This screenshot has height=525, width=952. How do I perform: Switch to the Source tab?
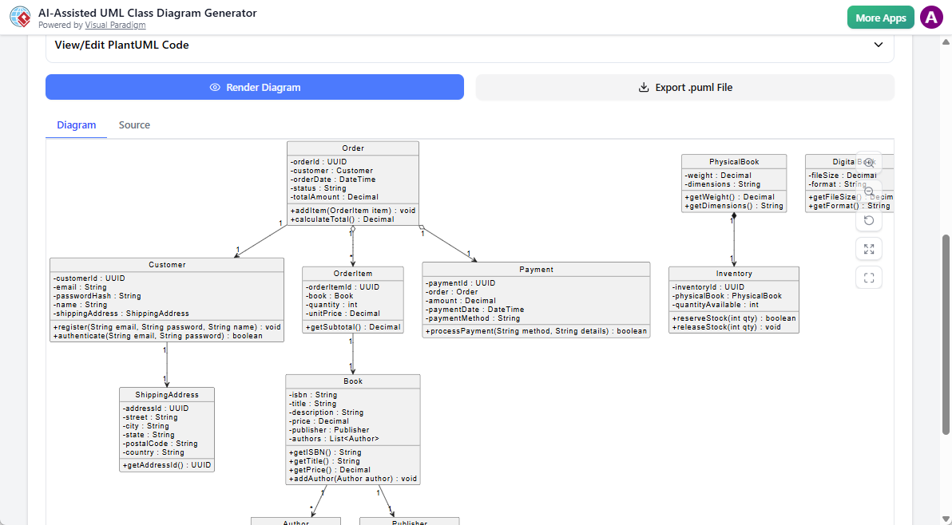134,124
